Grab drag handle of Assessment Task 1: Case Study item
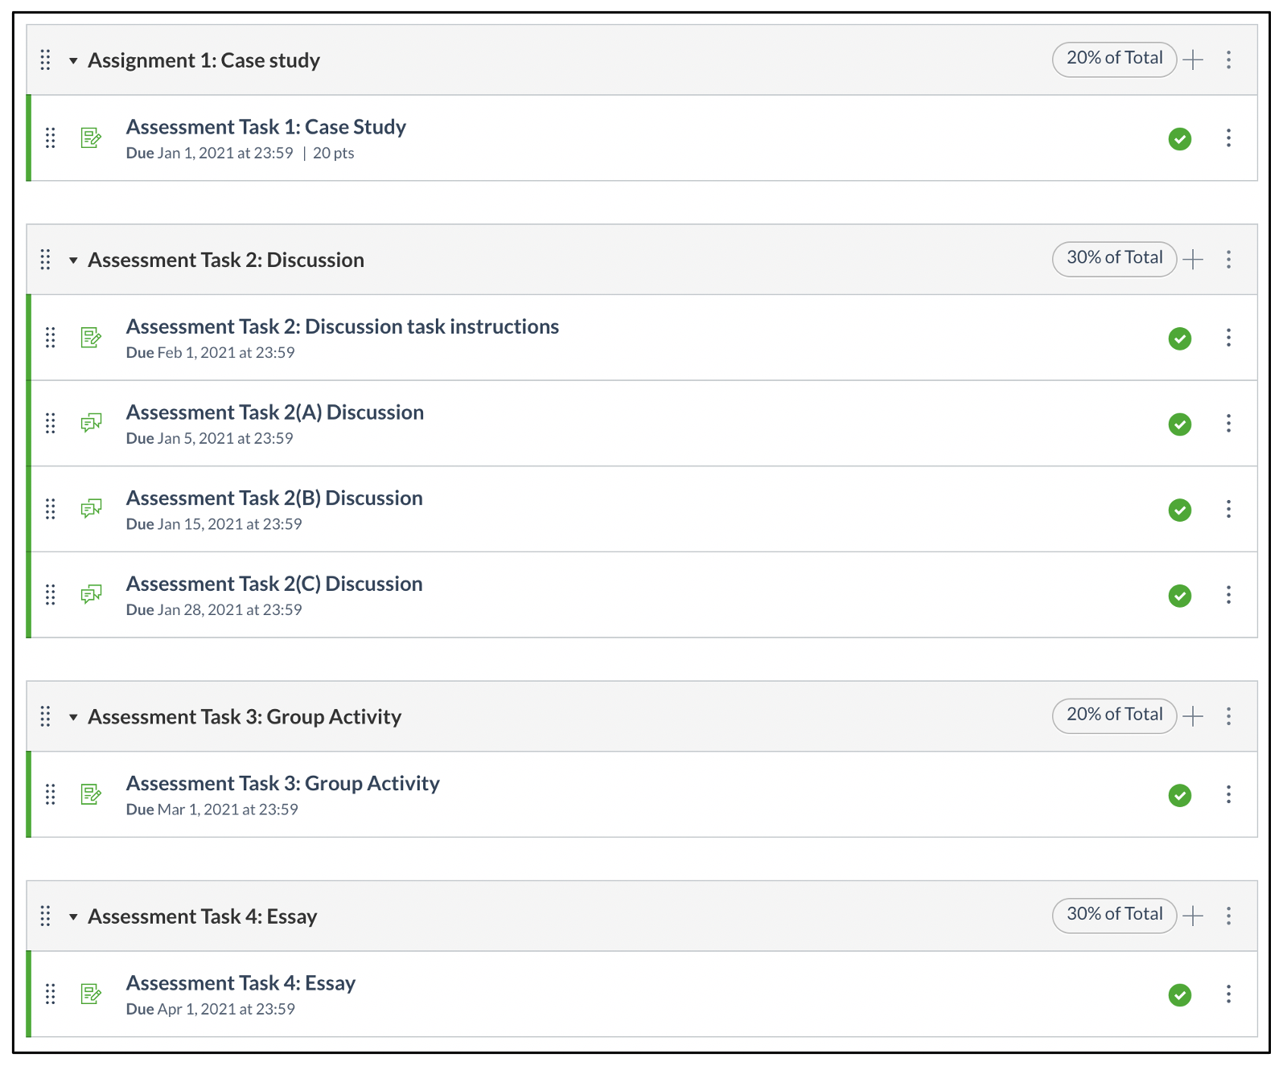 point(51,138)
